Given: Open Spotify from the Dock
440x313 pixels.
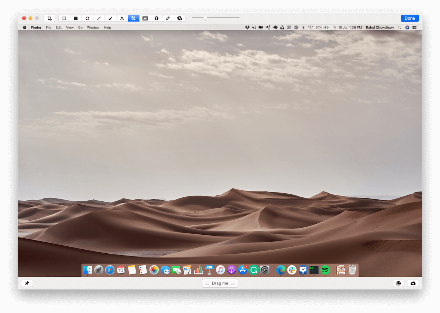Looking at the screenshot, I should pyautogui.click(x=325, y=270).
